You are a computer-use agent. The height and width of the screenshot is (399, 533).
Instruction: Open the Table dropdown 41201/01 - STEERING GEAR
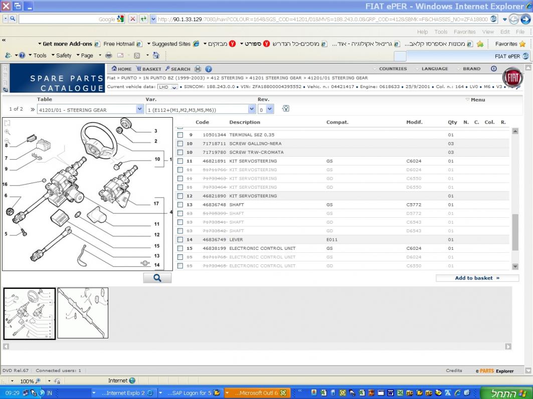point(140,109)
